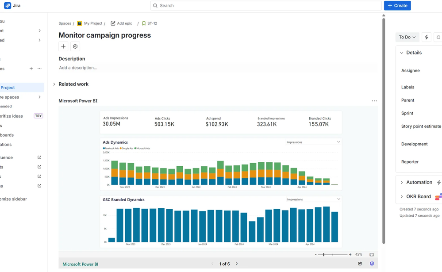Image resolution: width=442 pixels, height=272 pixels.
Task: Click the plus icon in the sidebar Spaces row
Action: [31, 69]
